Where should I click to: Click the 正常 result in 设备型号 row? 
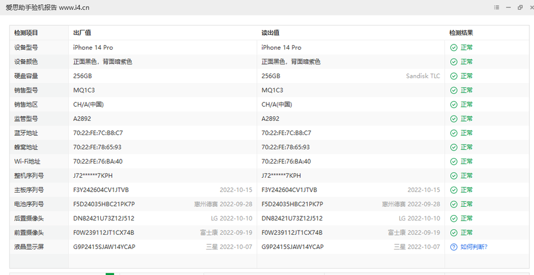(466, 47)
